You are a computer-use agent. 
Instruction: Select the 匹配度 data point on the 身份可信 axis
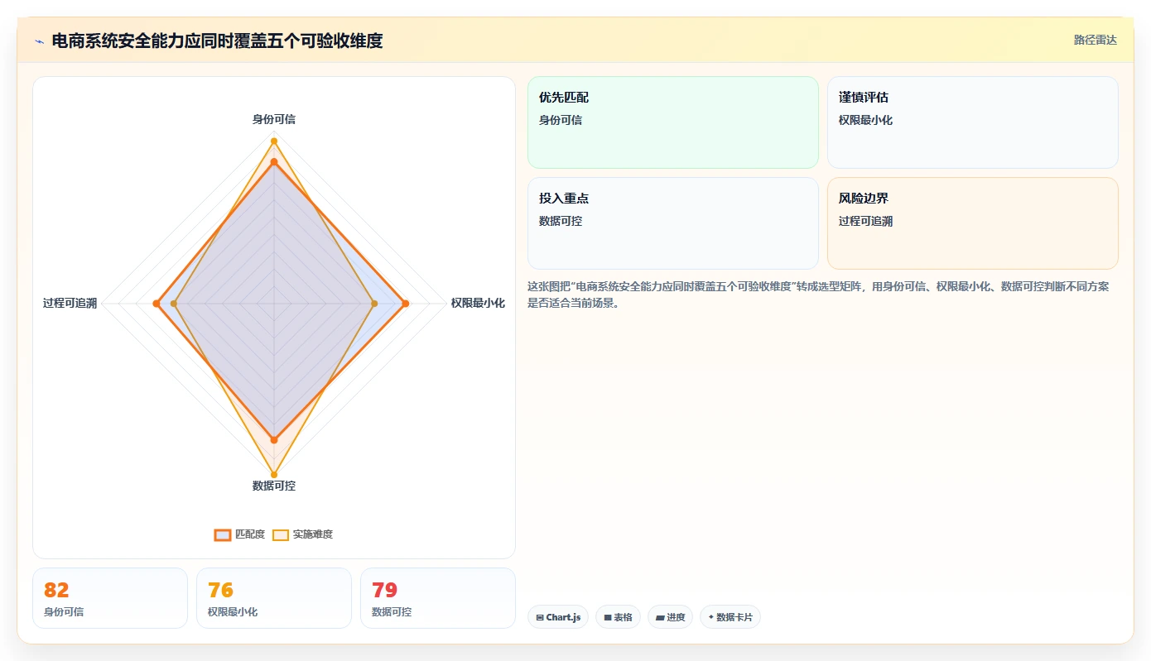point(274,161)
